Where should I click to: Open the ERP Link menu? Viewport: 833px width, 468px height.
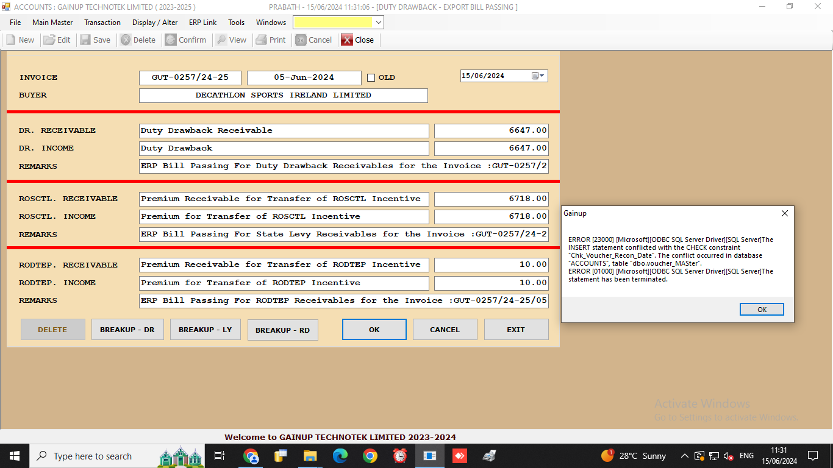[x=202, y=23]
